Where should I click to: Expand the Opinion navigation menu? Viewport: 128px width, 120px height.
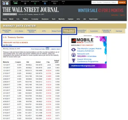pyautogui.click(x=71, y=19)
